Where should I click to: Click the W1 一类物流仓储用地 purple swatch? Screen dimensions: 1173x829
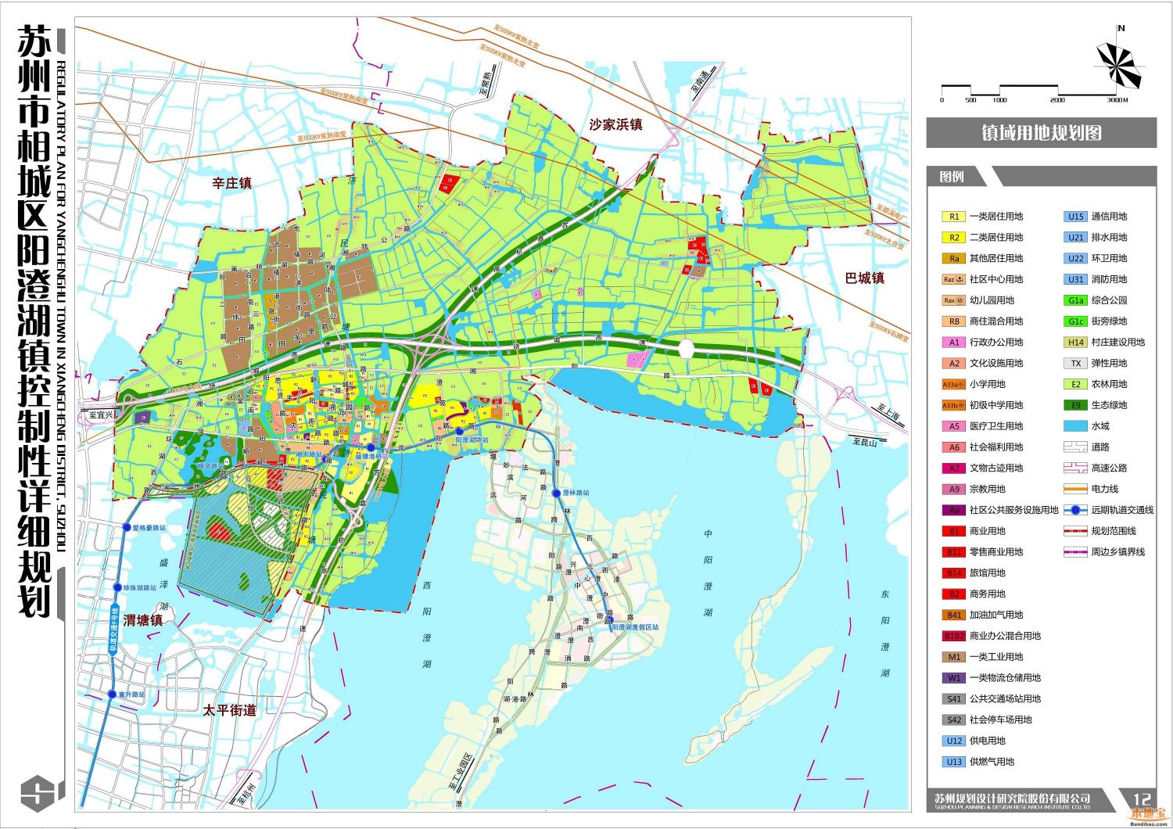click(954, 678)
